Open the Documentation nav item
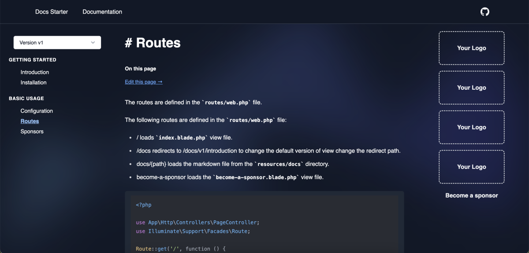This screenshot has height=253, width=529. pyautogui.click(x=102, y=12)
